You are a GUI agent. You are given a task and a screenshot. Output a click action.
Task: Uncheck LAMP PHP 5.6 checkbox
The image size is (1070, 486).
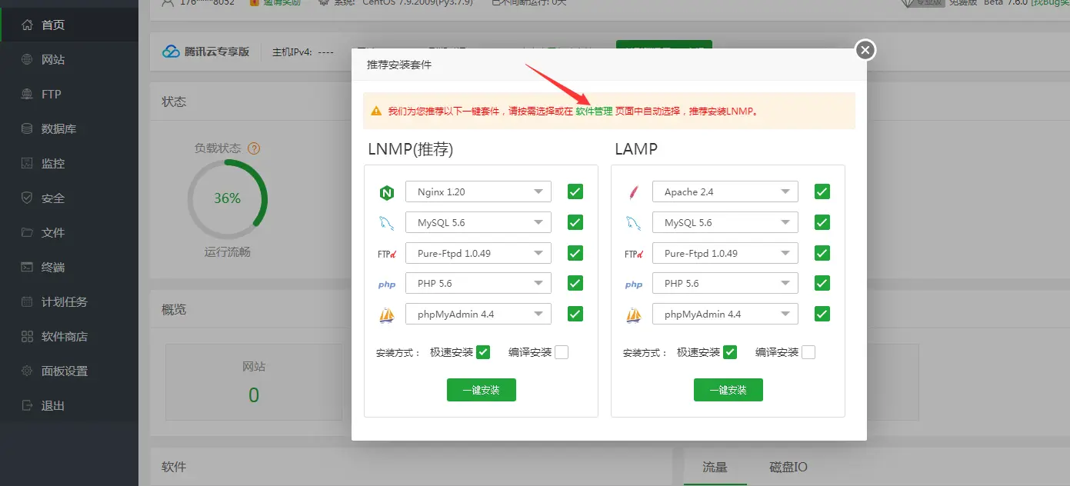click(822, 283)
